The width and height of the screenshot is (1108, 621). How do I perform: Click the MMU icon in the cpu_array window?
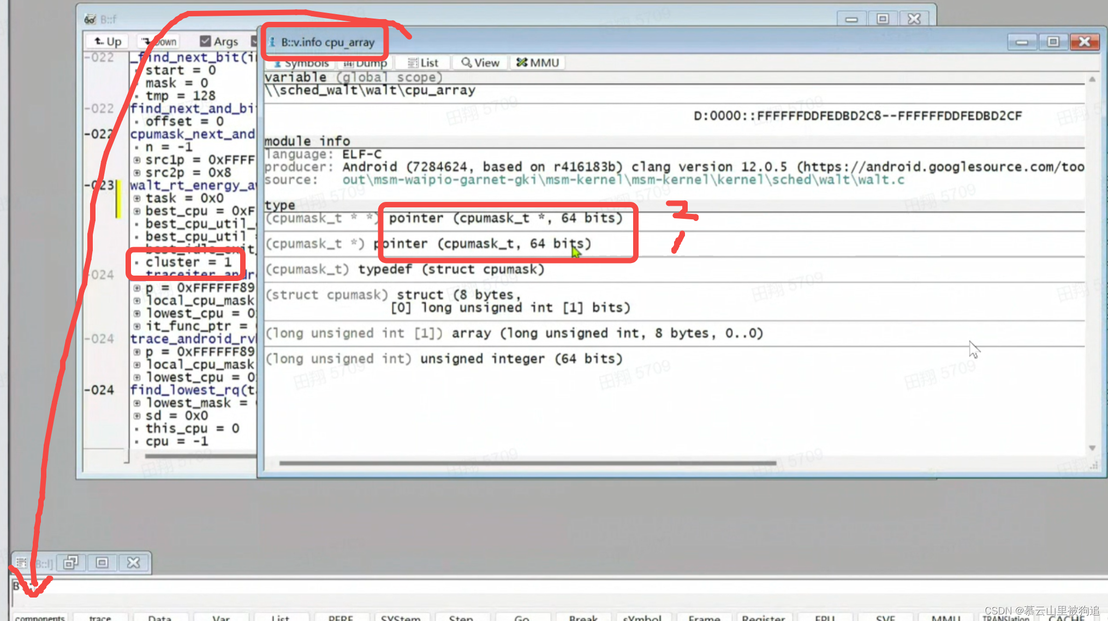coord(537,62)
